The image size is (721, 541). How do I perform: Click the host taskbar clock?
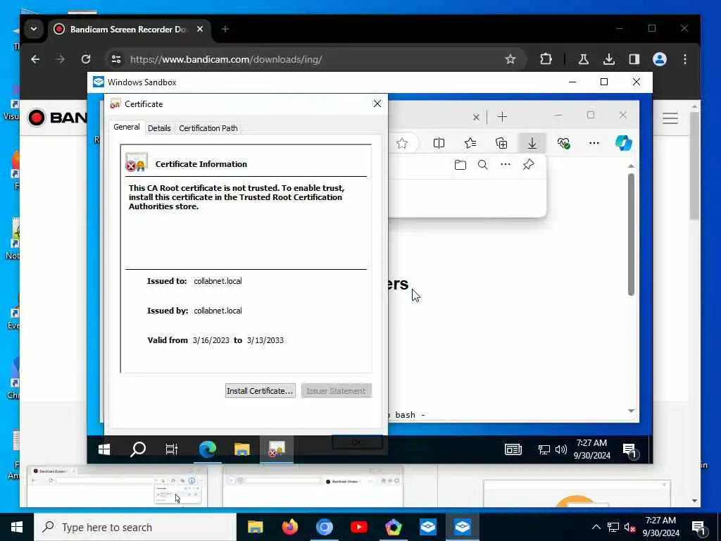click(x=660, y=527)
